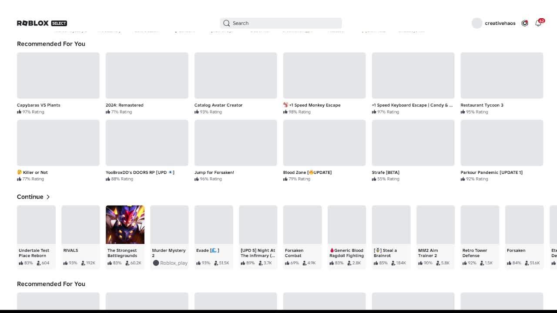The image size is (557, 313).
Task: Open the Night At The Infirmary thumbnail
Action: [258, 225]
